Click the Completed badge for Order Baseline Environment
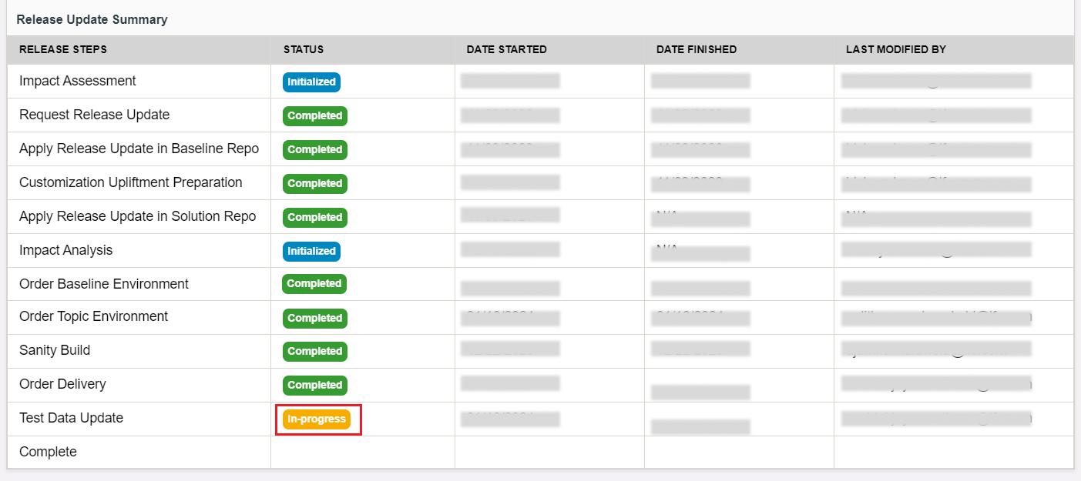The height and width of the screenshot is (481, 1081). [314, 283]
